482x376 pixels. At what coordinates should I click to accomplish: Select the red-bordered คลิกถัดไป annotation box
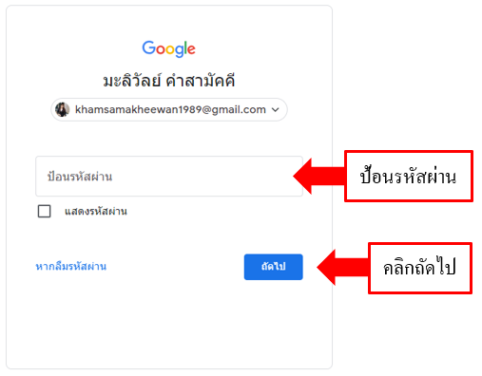pos(420,268)
